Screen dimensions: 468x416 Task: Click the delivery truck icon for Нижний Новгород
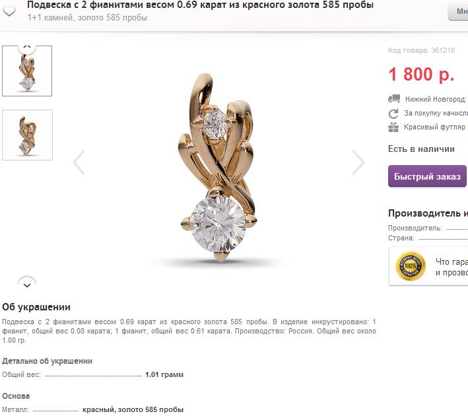(393, 99)
